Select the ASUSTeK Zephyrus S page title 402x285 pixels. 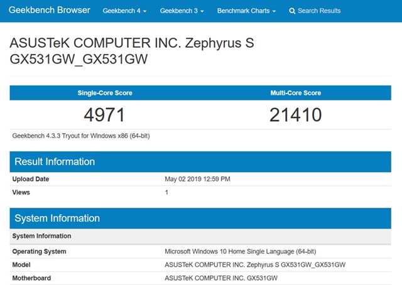point(132,51)
